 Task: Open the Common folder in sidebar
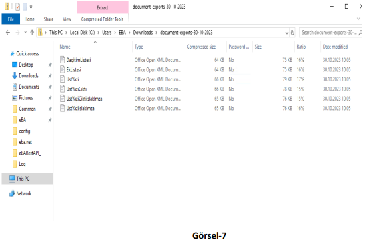click(27, 109)
